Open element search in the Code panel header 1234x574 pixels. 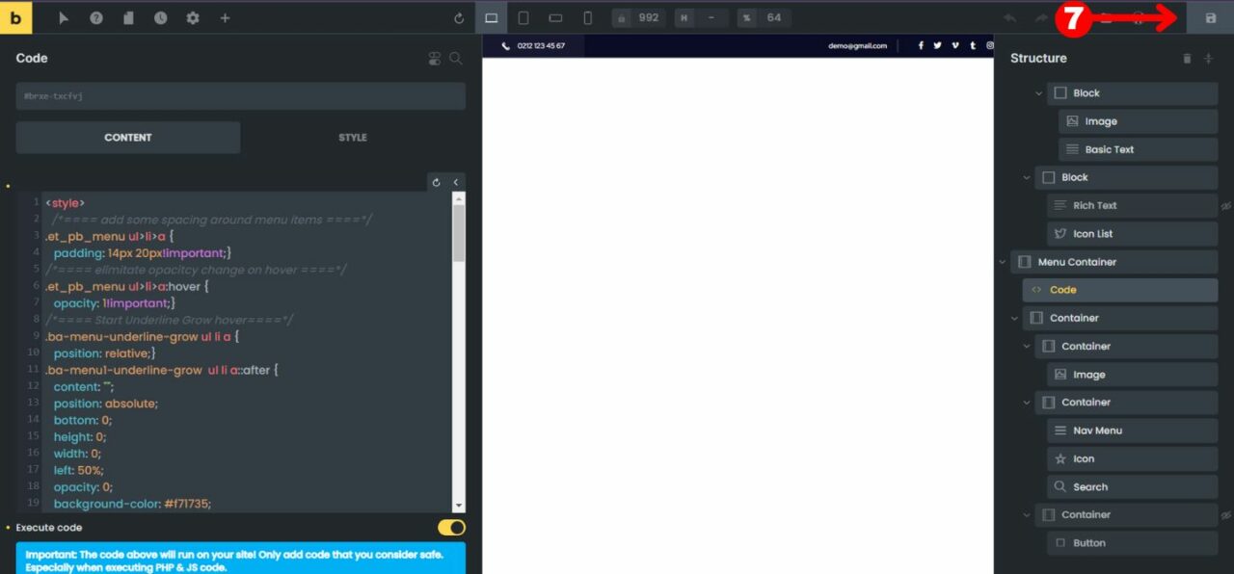[x=456, y=58]
